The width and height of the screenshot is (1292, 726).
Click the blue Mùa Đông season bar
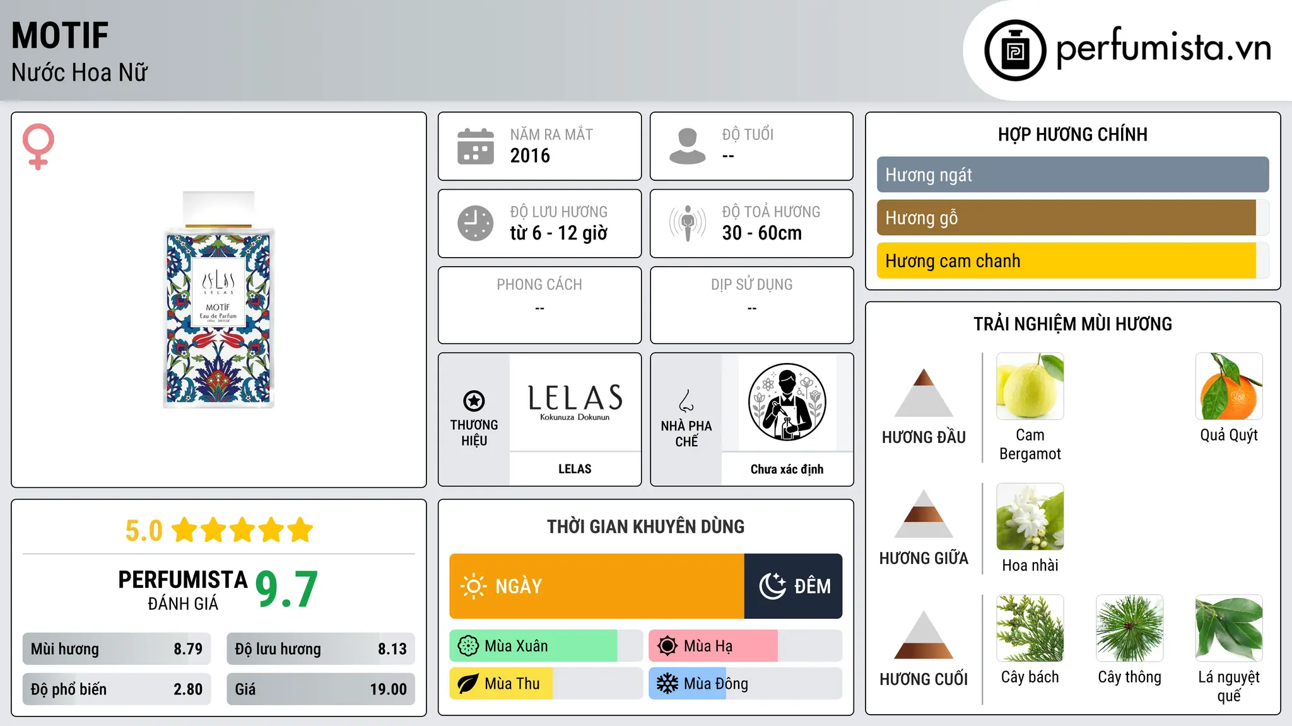(745, 684)
